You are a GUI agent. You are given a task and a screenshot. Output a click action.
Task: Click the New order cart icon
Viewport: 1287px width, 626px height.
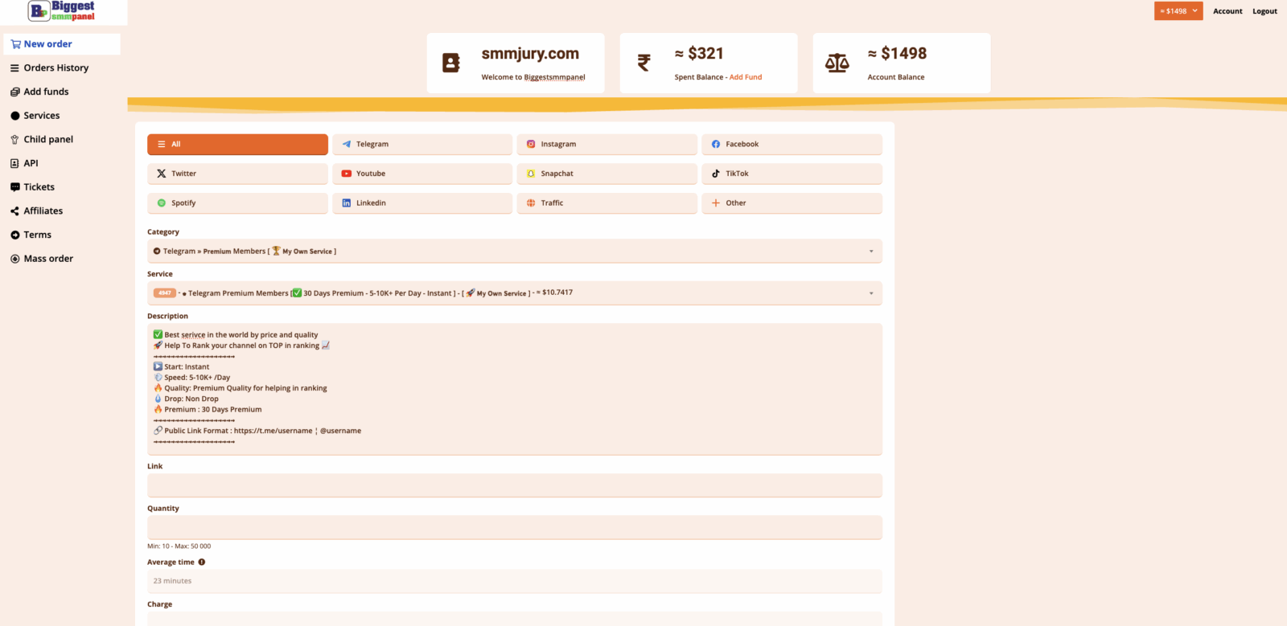coord(15,44)
